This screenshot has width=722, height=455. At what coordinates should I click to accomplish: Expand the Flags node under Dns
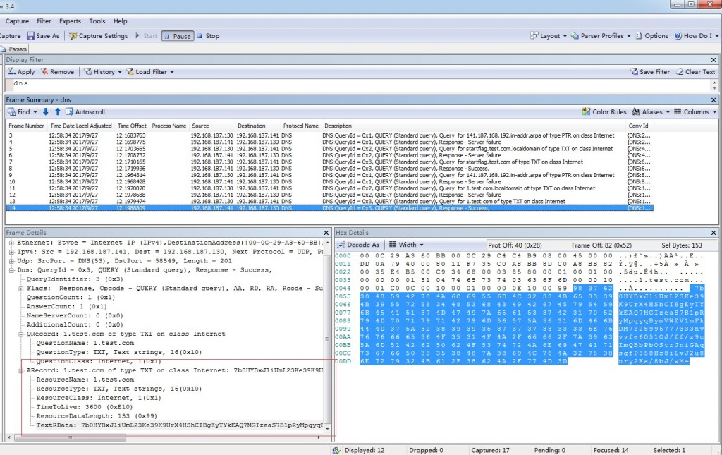[x=21, y=289]
